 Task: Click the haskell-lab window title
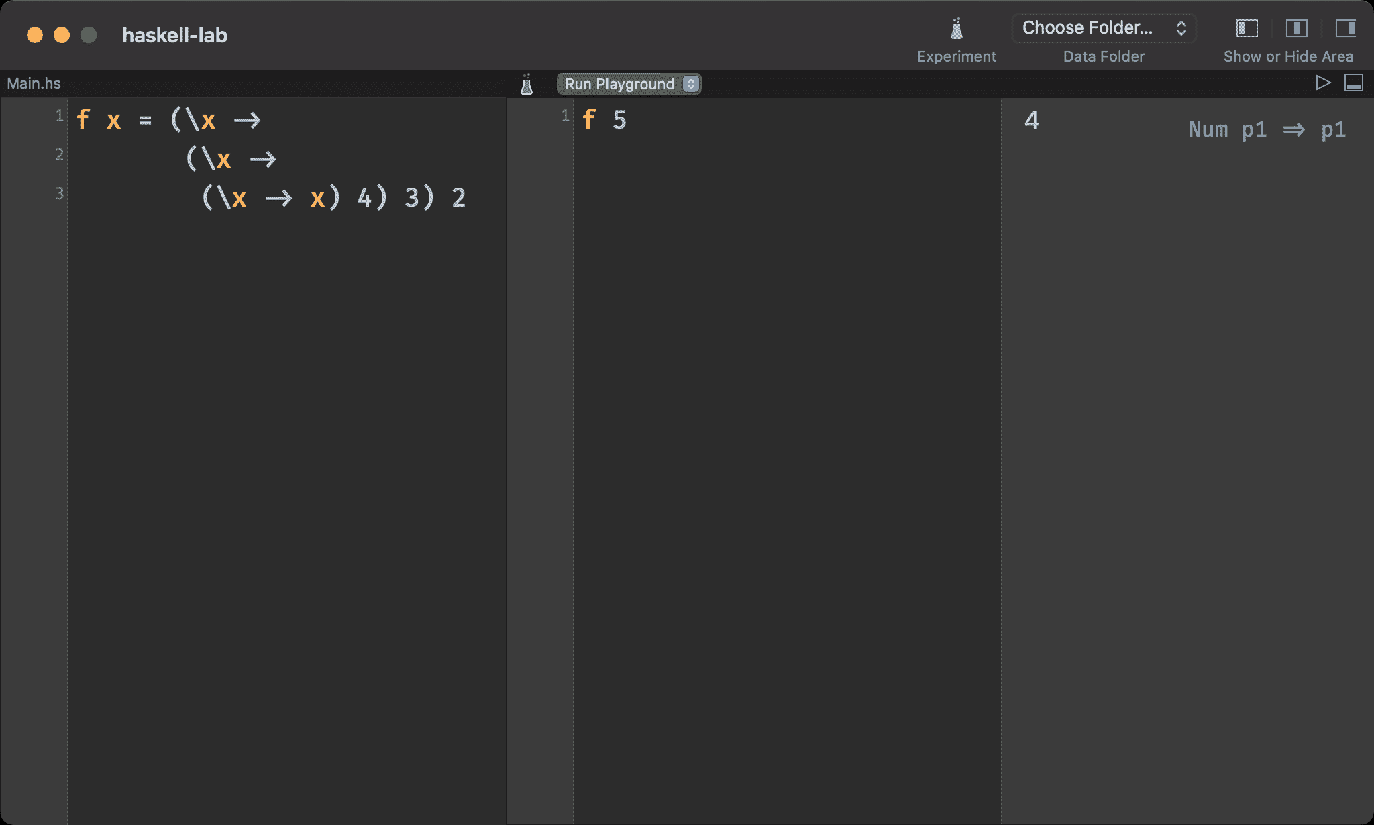pyautogui.click(x=174, y=35)
